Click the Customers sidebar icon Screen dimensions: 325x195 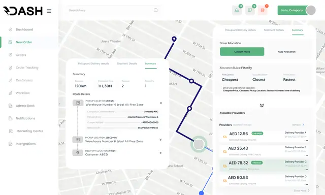(10, 80)
